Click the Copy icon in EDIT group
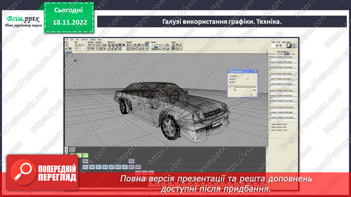The height and width of the screenshot is (197, 351). 80,45
